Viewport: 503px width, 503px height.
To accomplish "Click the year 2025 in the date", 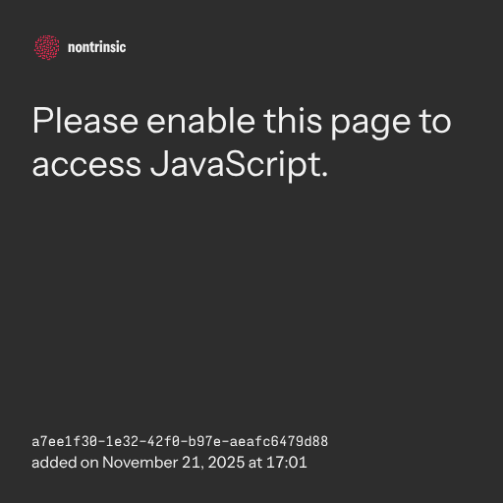I will 226,463.
